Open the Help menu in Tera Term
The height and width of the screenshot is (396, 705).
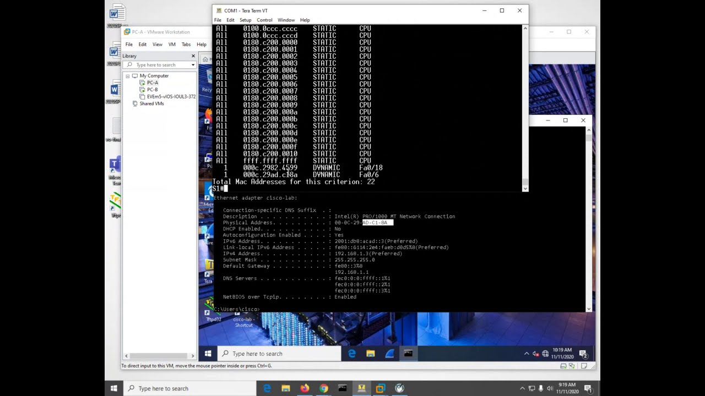(x=305, y=20)
